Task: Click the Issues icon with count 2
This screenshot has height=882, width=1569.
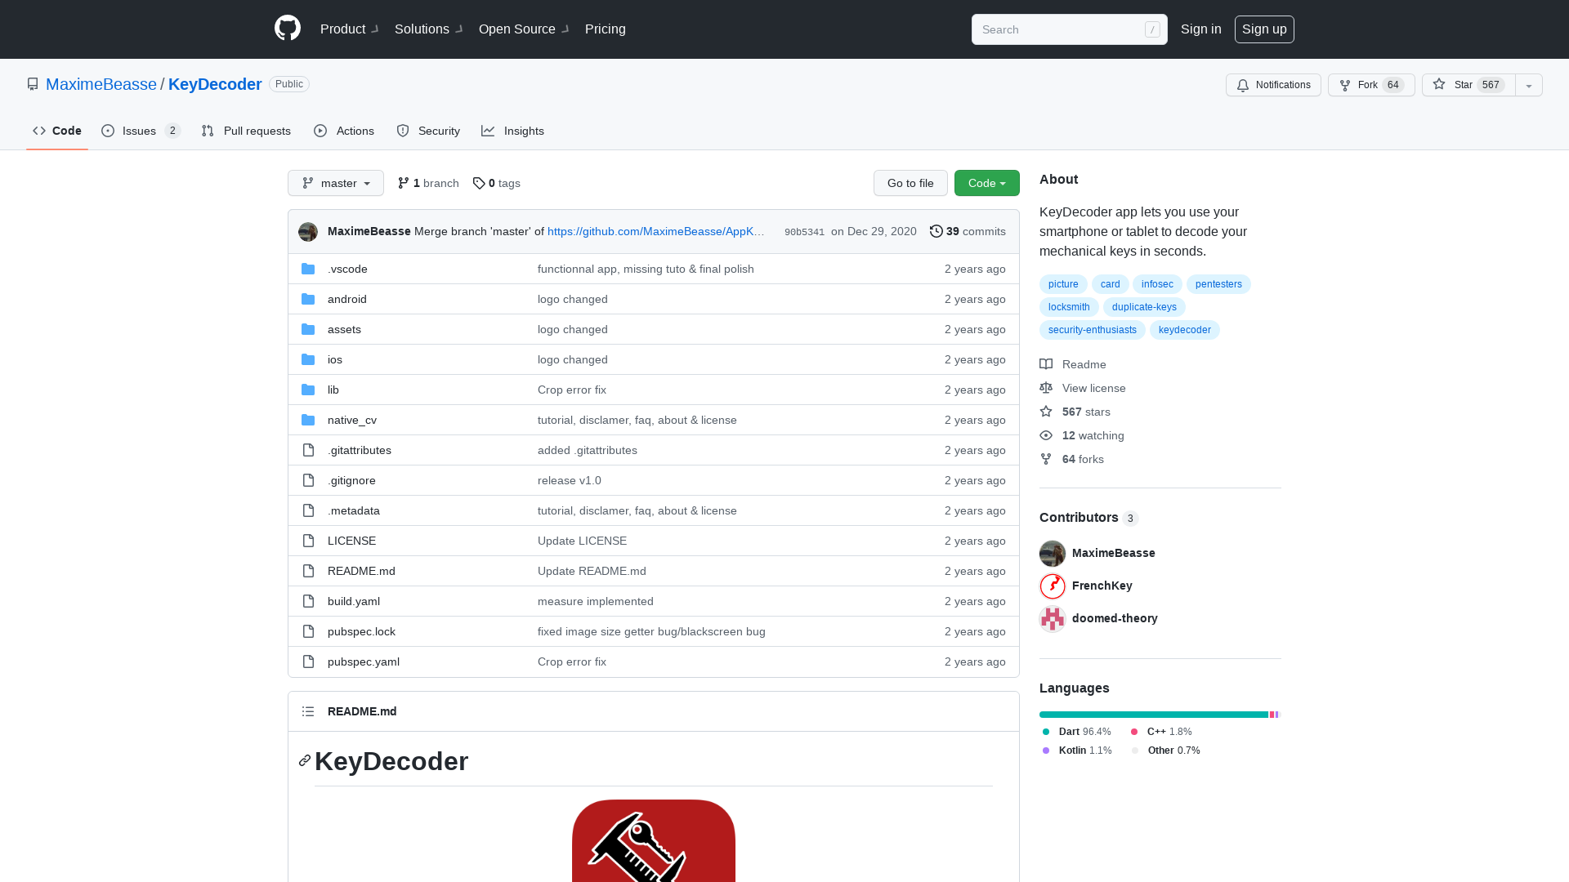Action: (x=140, y=131)
